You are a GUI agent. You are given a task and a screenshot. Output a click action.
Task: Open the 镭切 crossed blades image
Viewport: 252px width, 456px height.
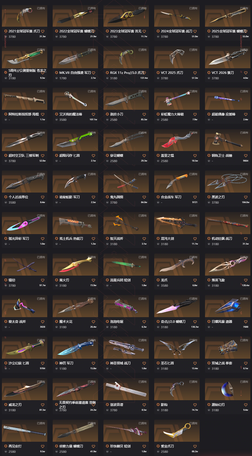25,265
